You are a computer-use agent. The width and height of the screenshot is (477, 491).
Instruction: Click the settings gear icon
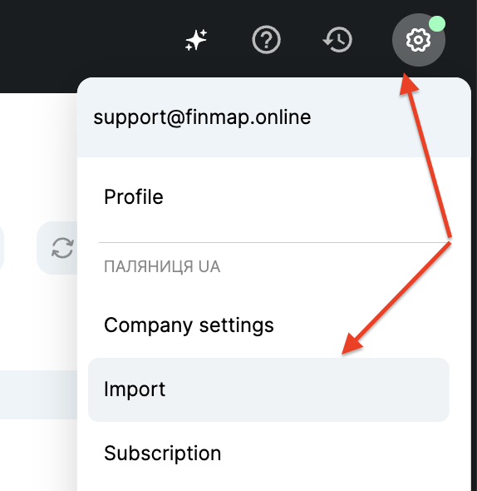click(x=419, y=40)
